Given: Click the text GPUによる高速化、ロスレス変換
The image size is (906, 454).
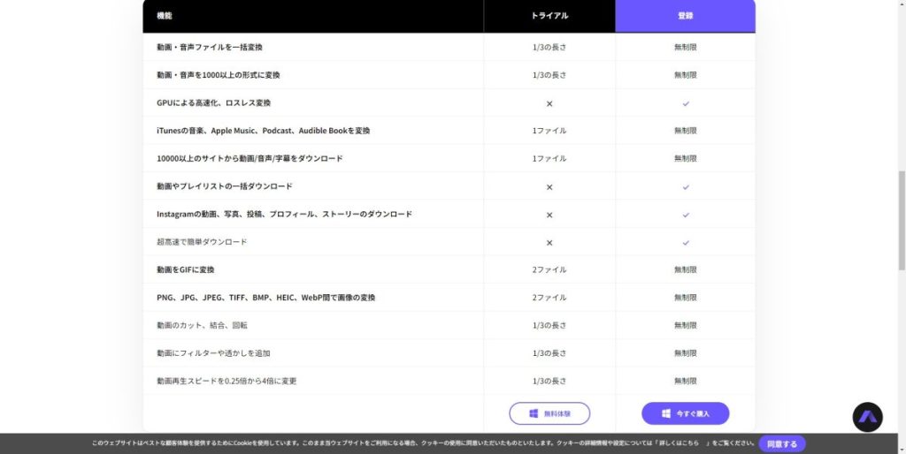Looking at the screenshot, I should [214, 102].
